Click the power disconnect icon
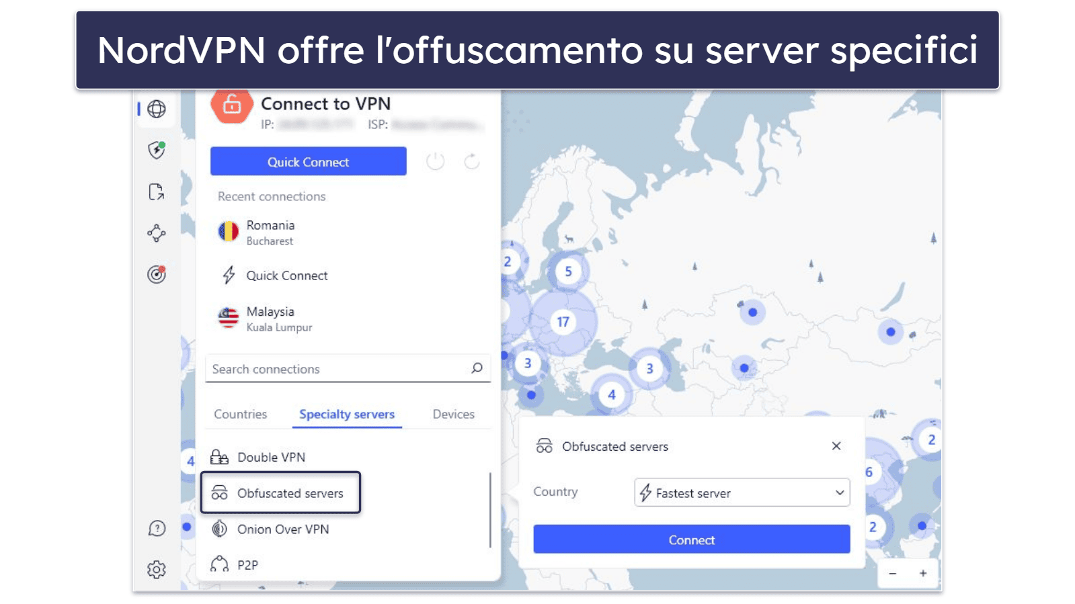 [436, 161]
